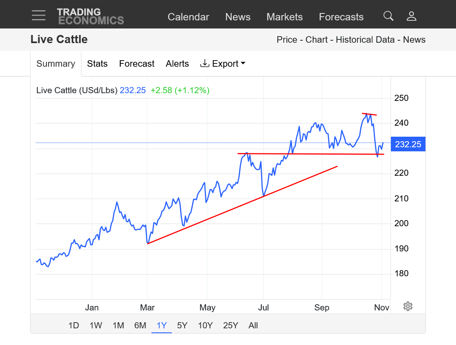Show All historical data range
Screen dimensions: 456x345
click(x=253, y=325)
